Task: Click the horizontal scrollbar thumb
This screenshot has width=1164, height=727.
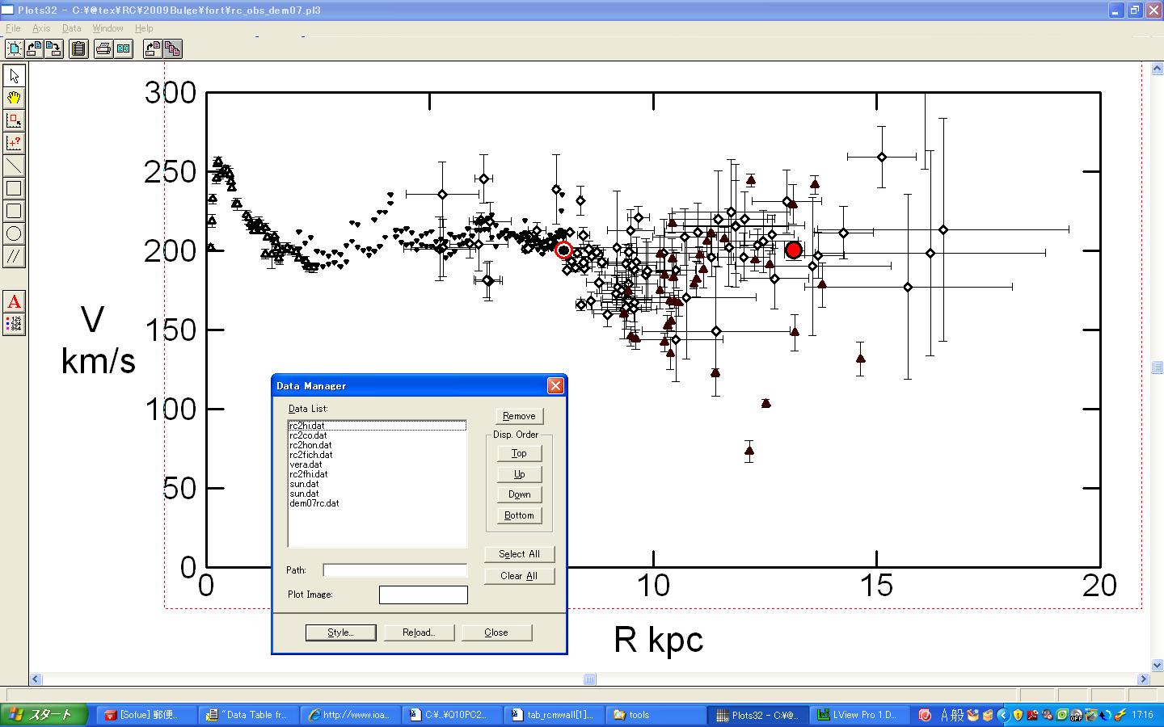Action: (x=590, y=679)
